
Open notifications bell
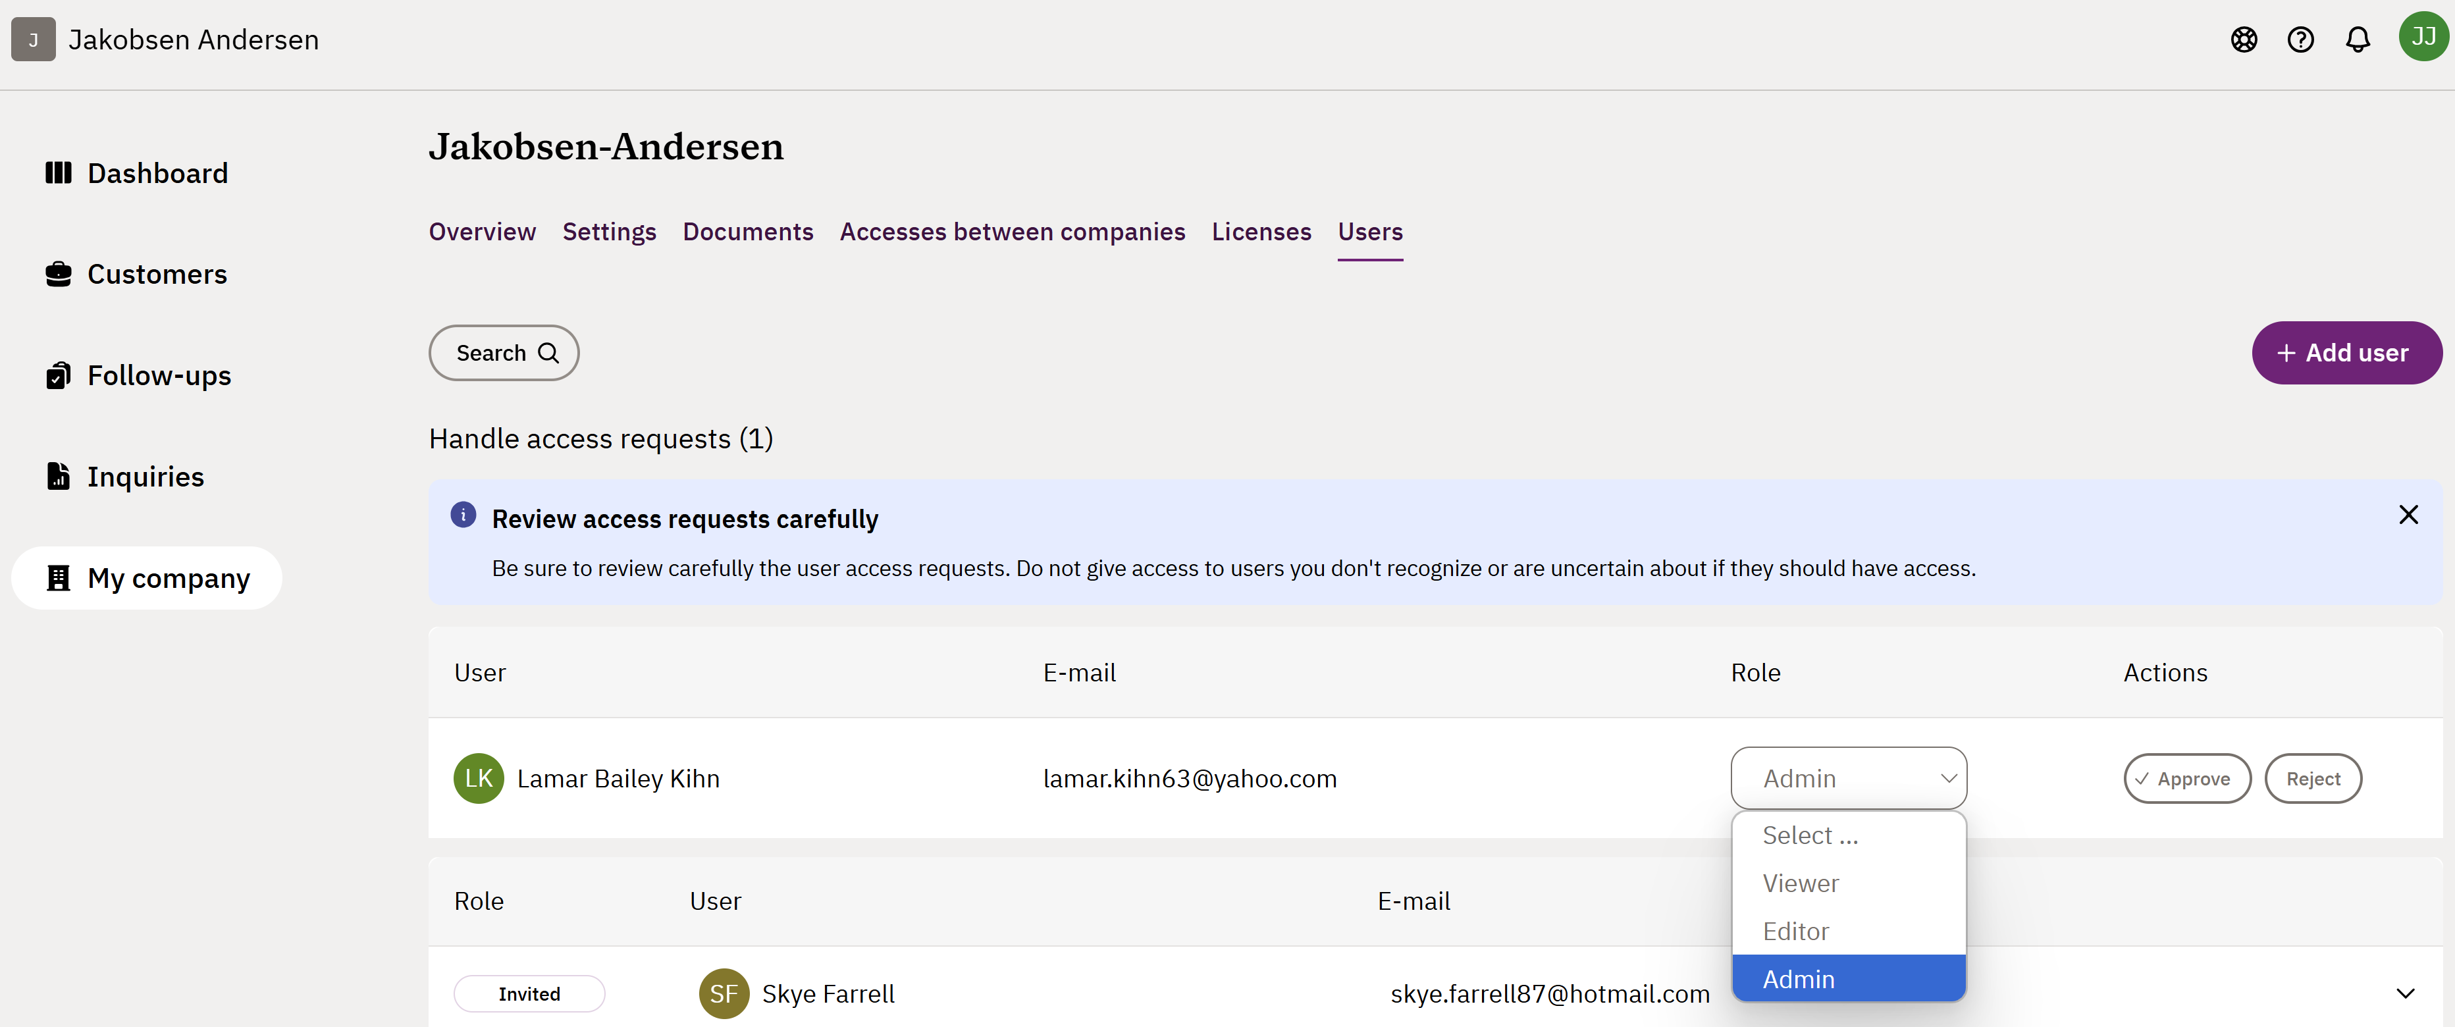coord(2357,40)
